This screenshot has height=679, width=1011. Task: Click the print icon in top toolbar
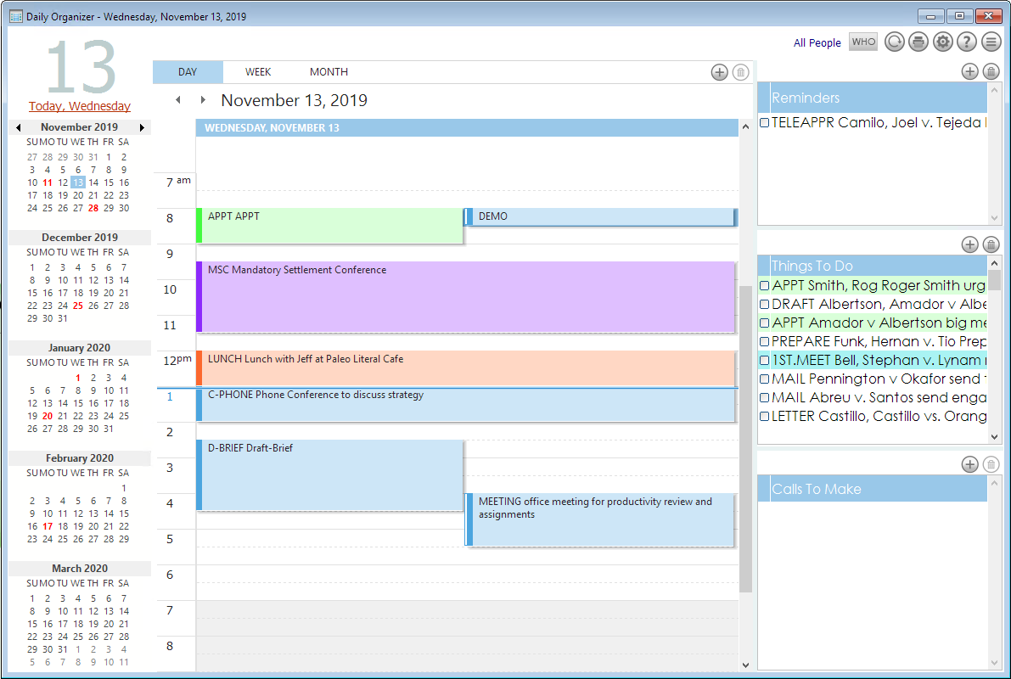tap(918, 42)
